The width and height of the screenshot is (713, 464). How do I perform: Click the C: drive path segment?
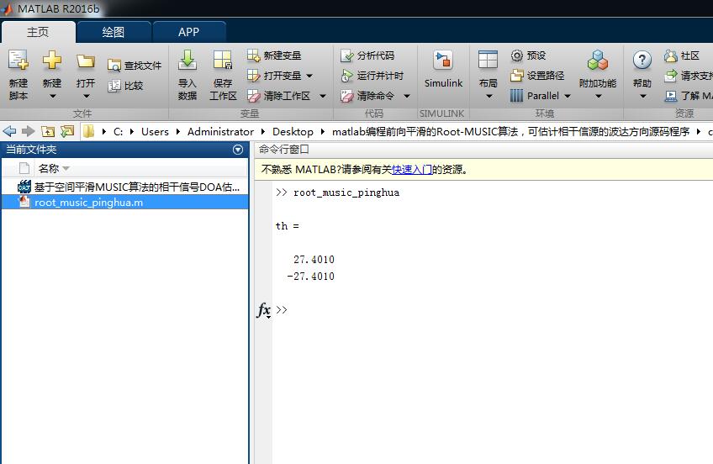(x=119, y=132)
